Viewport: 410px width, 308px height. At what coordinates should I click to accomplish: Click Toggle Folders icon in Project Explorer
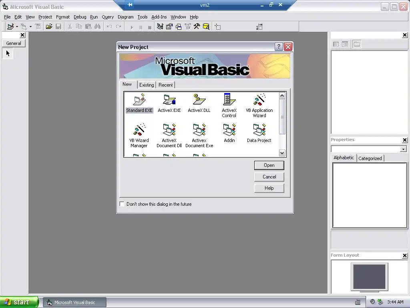tap(357, 44)
